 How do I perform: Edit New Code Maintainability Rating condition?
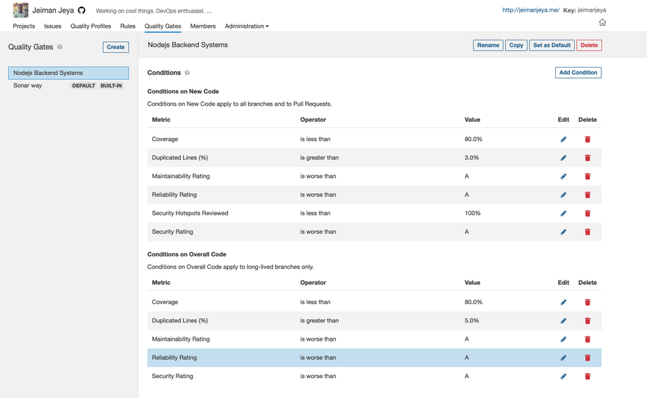[x=563, y=176]
